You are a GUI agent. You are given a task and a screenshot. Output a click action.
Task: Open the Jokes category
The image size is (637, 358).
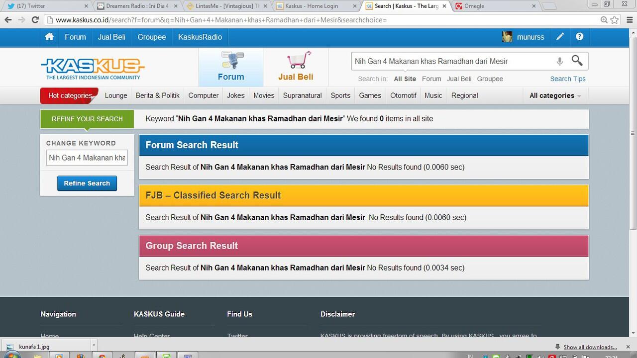click(236, 95)
